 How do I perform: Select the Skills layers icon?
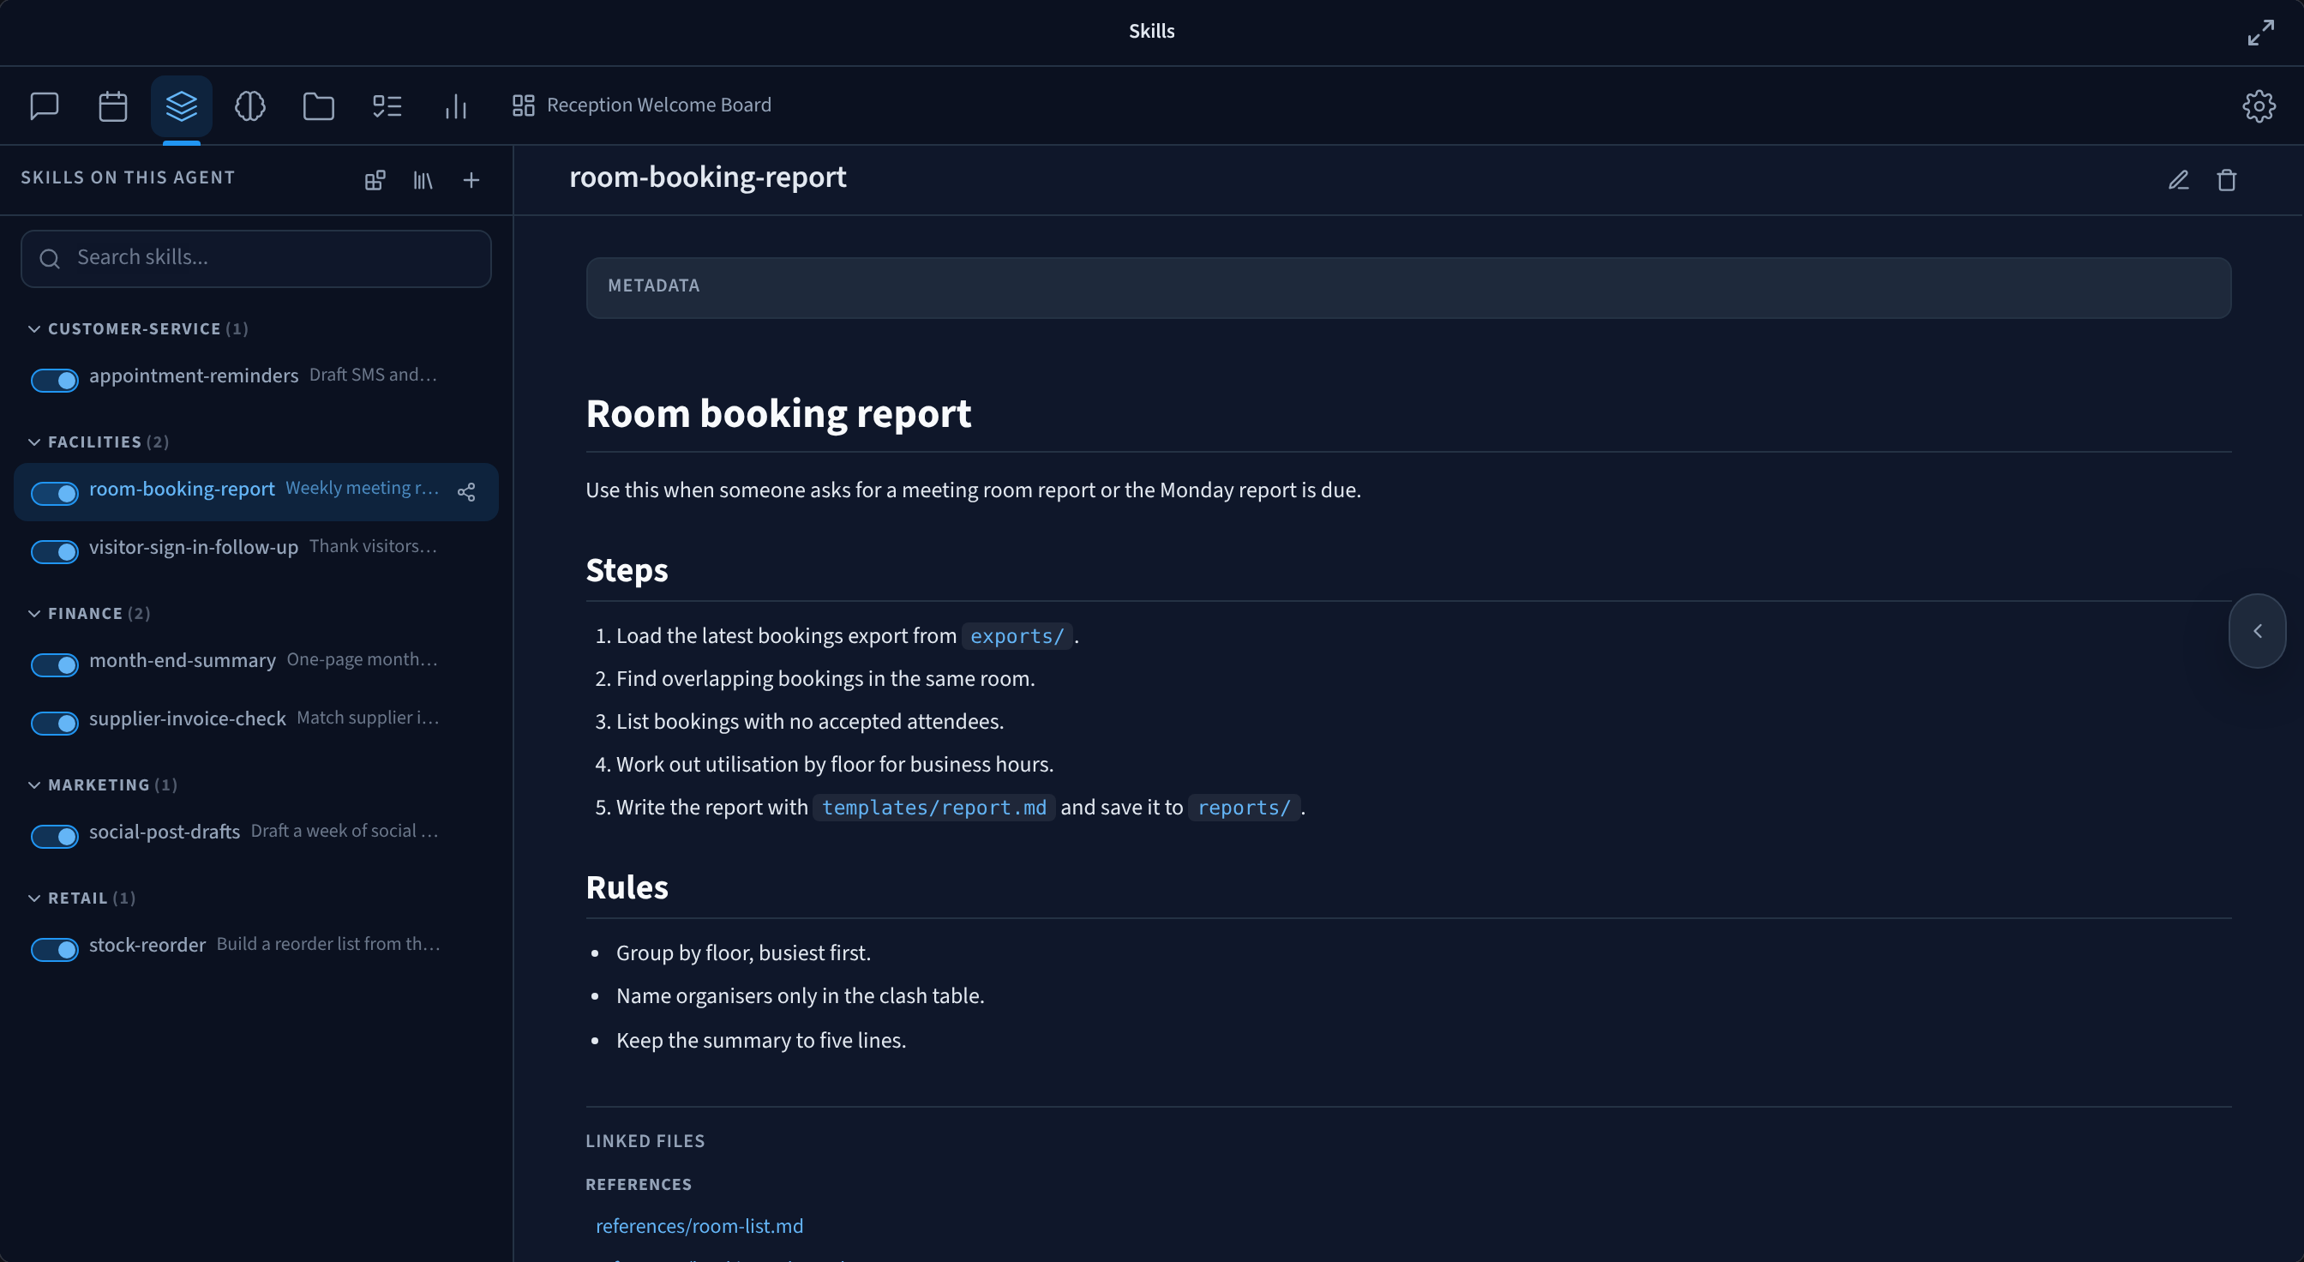(x=182, y=105)
